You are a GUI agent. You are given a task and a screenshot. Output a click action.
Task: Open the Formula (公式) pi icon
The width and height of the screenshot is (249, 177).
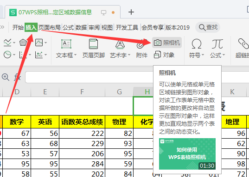tap(217, 44)
